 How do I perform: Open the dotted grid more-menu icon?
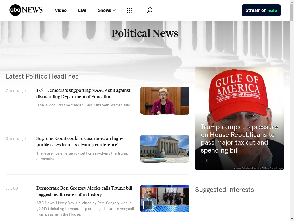coord(129,10)
